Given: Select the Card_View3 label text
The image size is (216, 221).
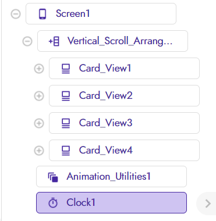Looking at the screenshot, I should click(x=105, y=123).
